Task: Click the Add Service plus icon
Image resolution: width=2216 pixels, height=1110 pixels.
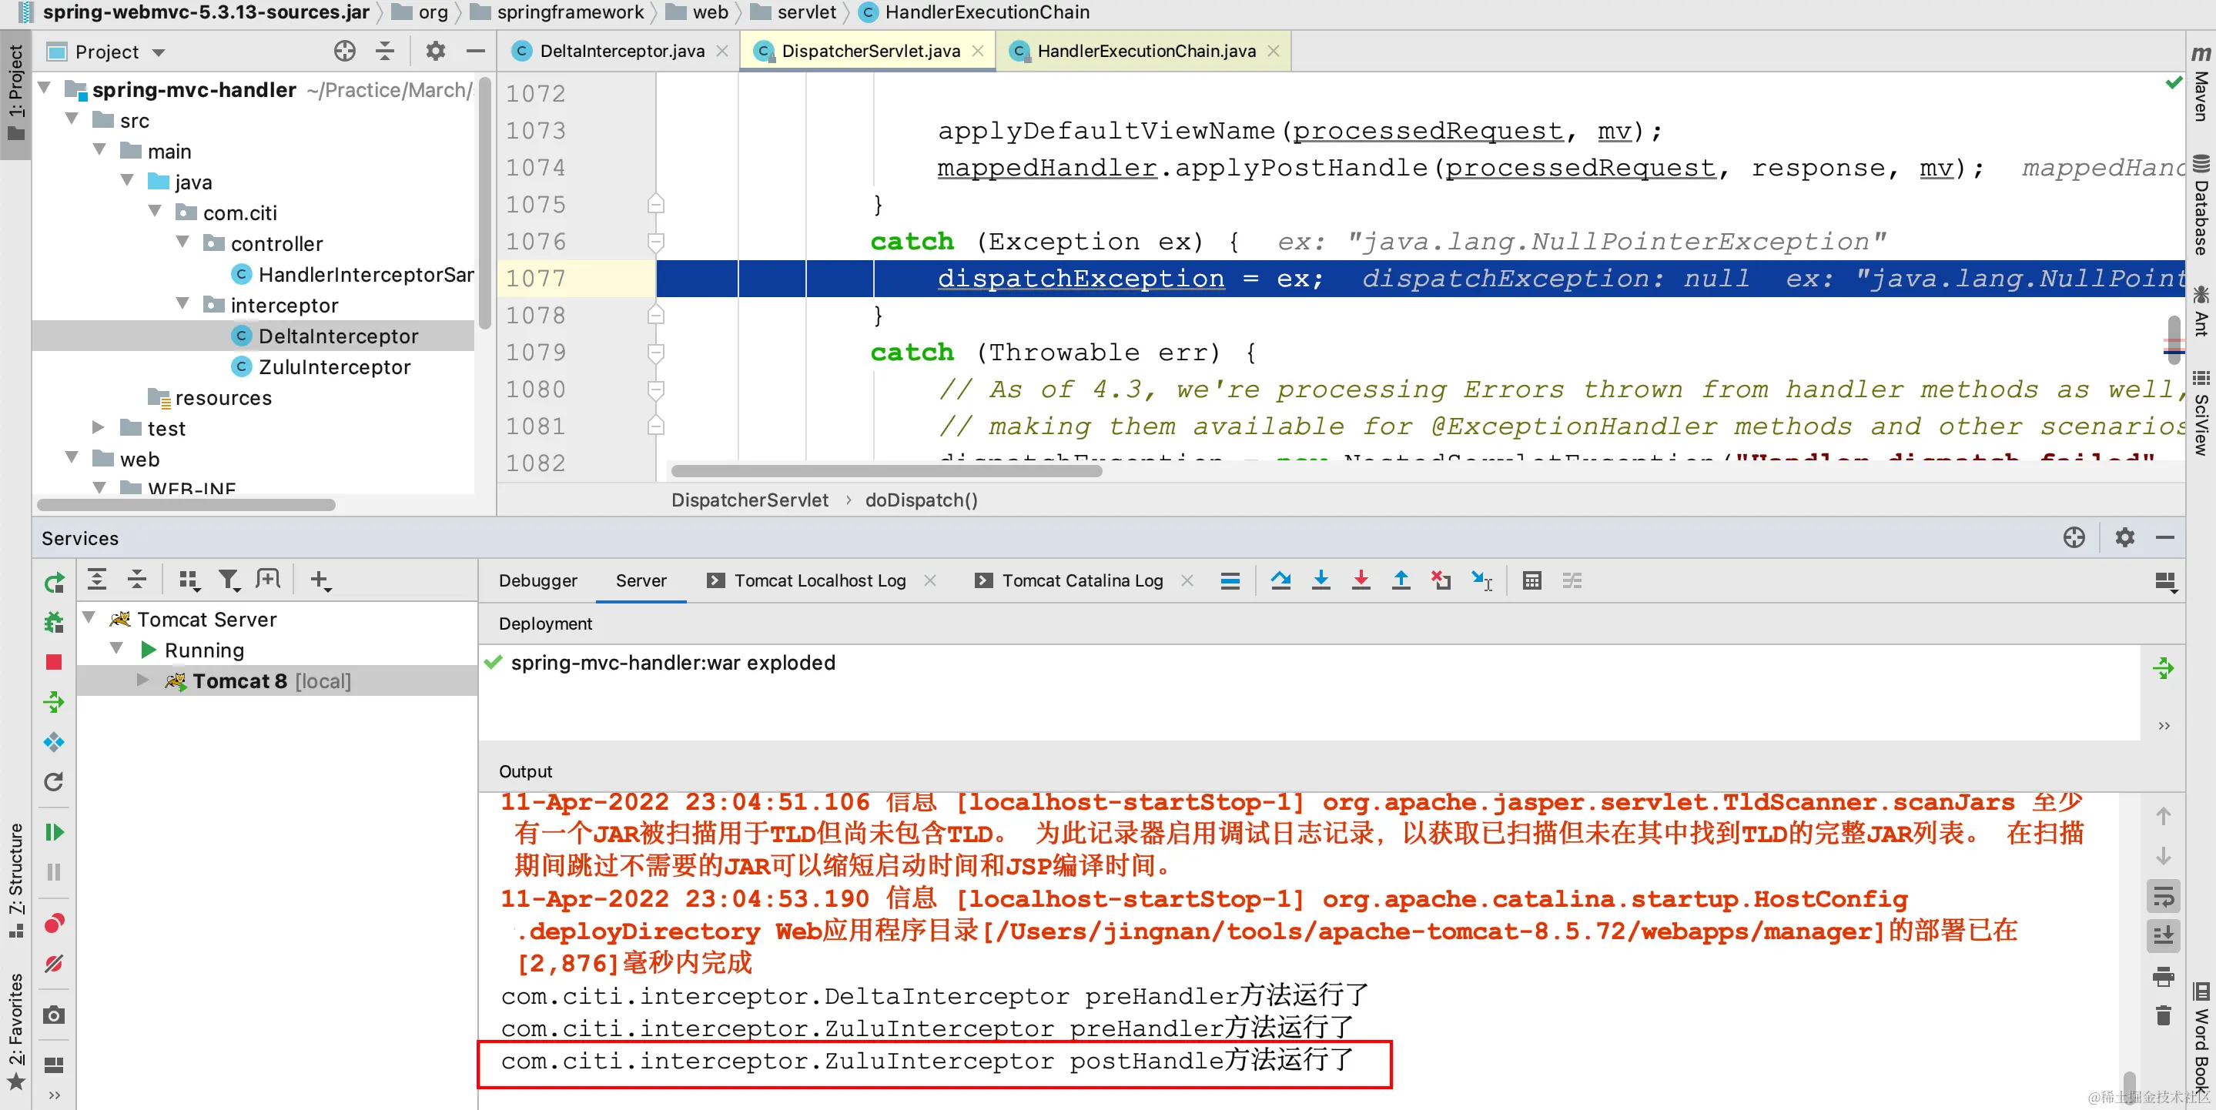Action: click(x=320, y=580)
